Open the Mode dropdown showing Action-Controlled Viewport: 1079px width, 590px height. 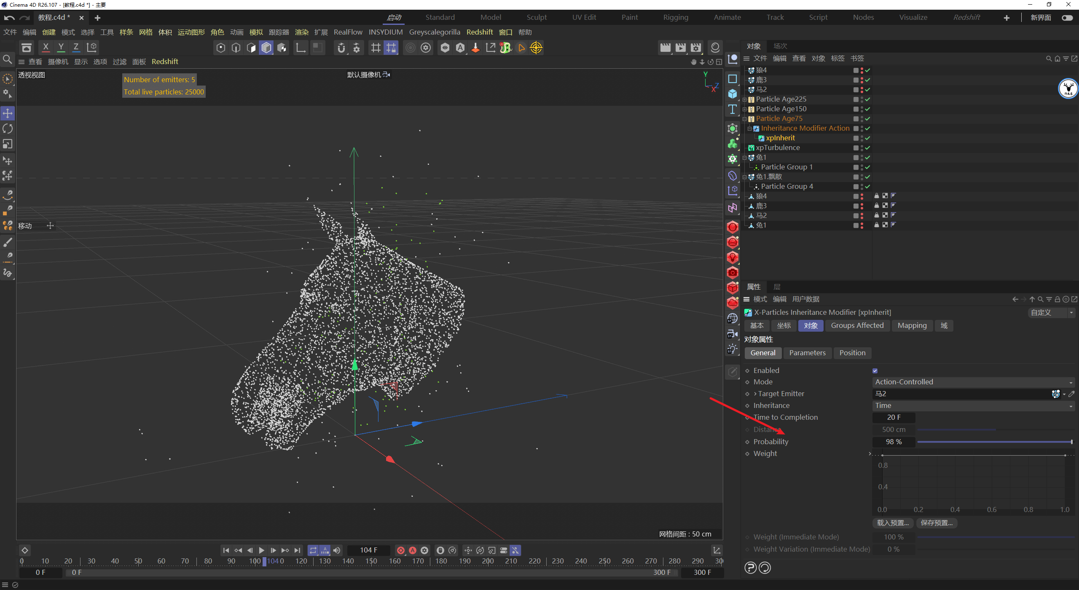[973, 382]
